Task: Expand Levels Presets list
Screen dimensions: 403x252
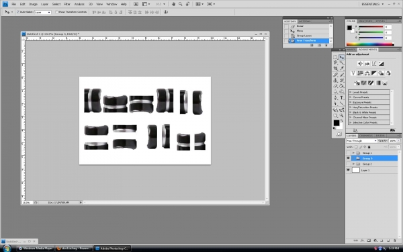Action: pyautogui.click(x=351, y=92)
